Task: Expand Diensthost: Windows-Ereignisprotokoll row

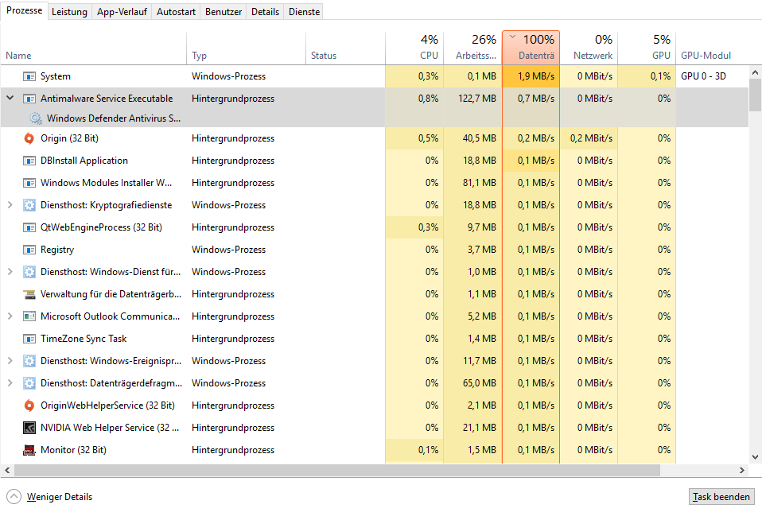Action: coord(10,361)
